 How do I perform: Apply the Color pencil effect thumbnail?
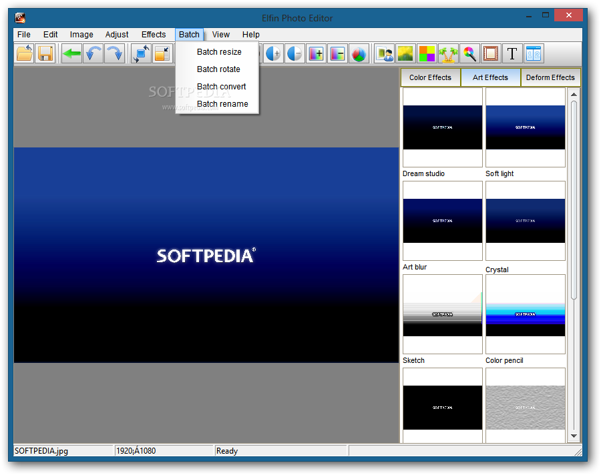click(526, 314)
